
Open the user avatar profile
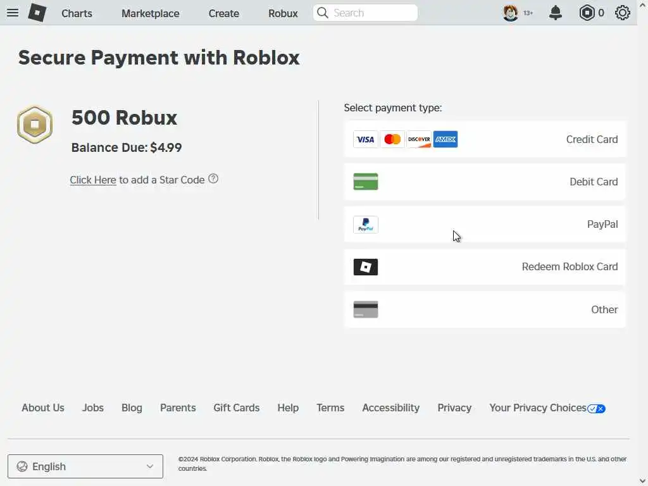click(511, 13)
